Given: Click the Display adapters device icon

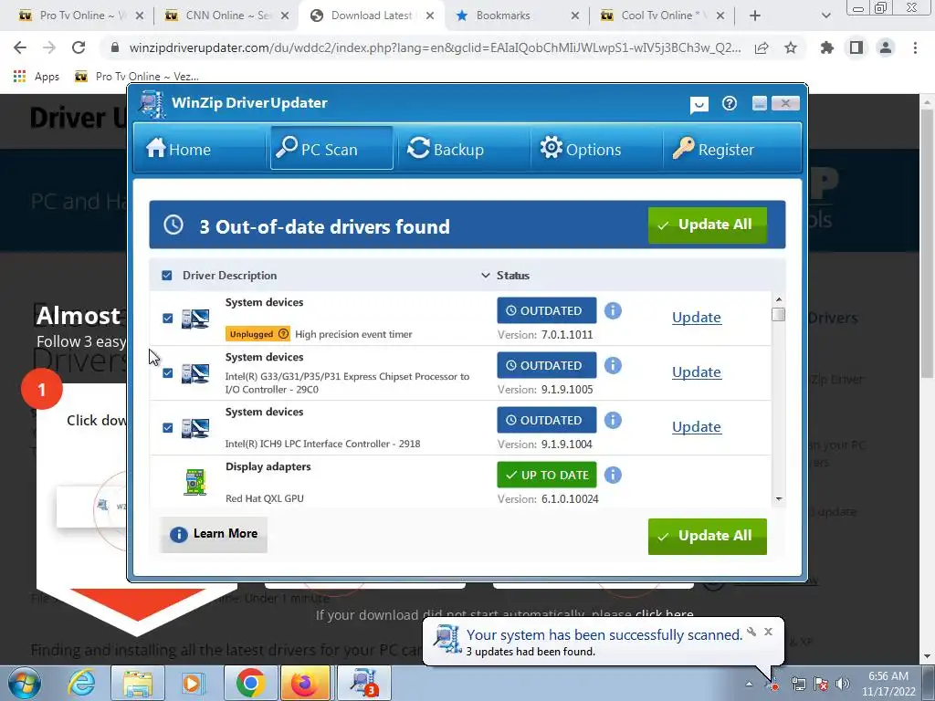Looking at the screenshot, I should click(x=195, y=483).
